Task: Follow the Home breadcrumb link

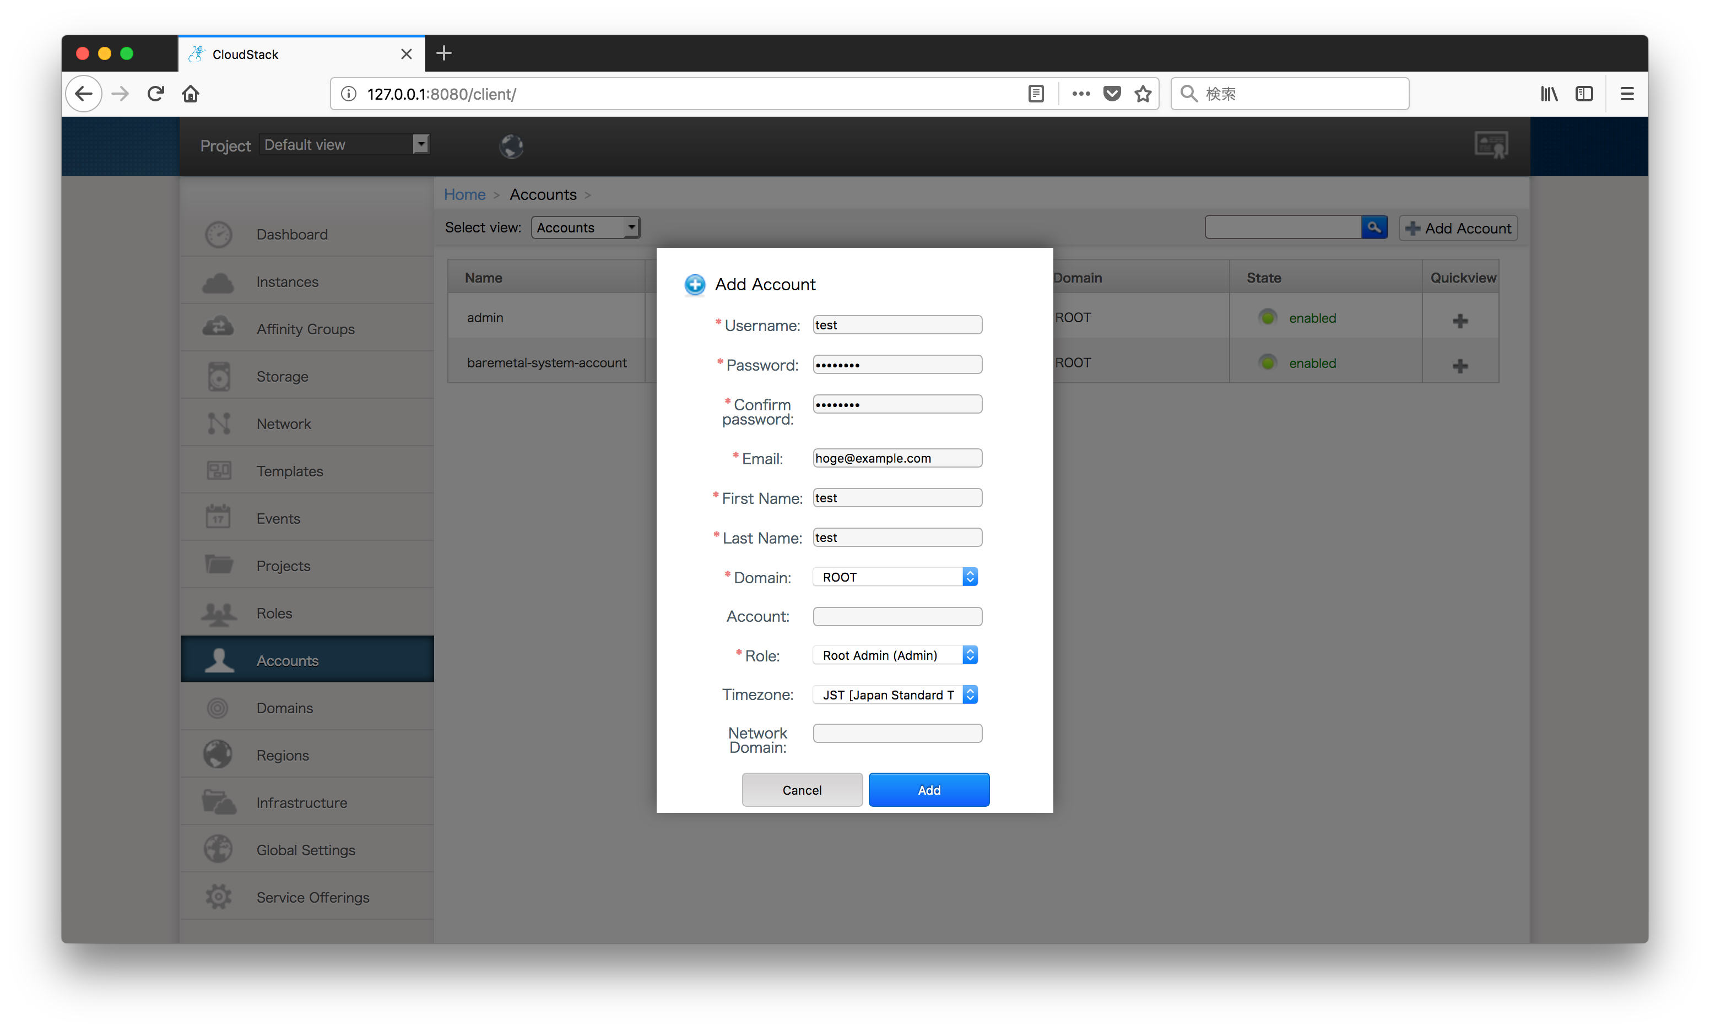Action: click(464, 194)
